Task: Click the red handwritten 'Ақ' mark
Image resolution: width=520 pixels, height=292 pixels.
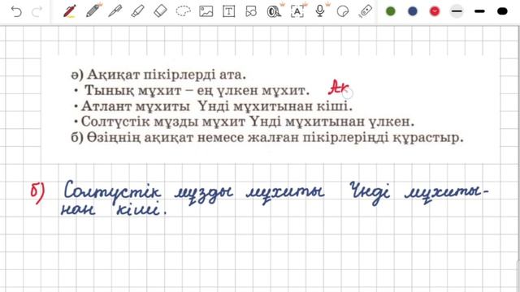Action: [x=338, y=87]
